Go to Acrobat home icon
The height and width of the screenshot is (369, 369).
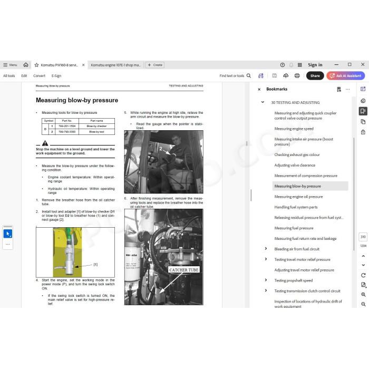[26, 65]
